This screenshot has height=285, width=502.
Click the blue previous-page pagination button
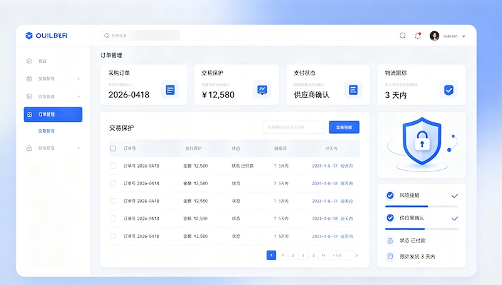click(271, 255)
